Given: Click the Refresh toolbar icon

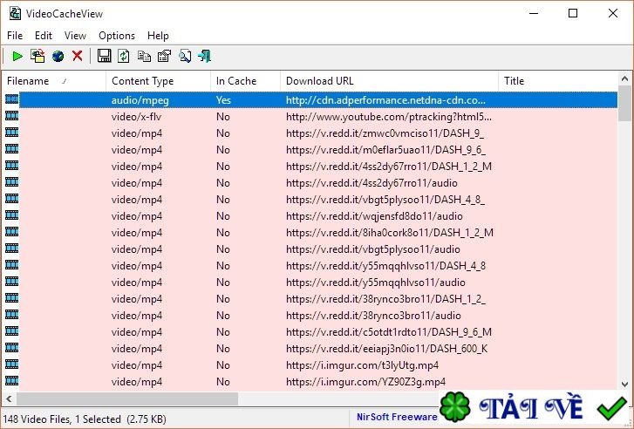Looking at the screenshot, I should [124, 56].
